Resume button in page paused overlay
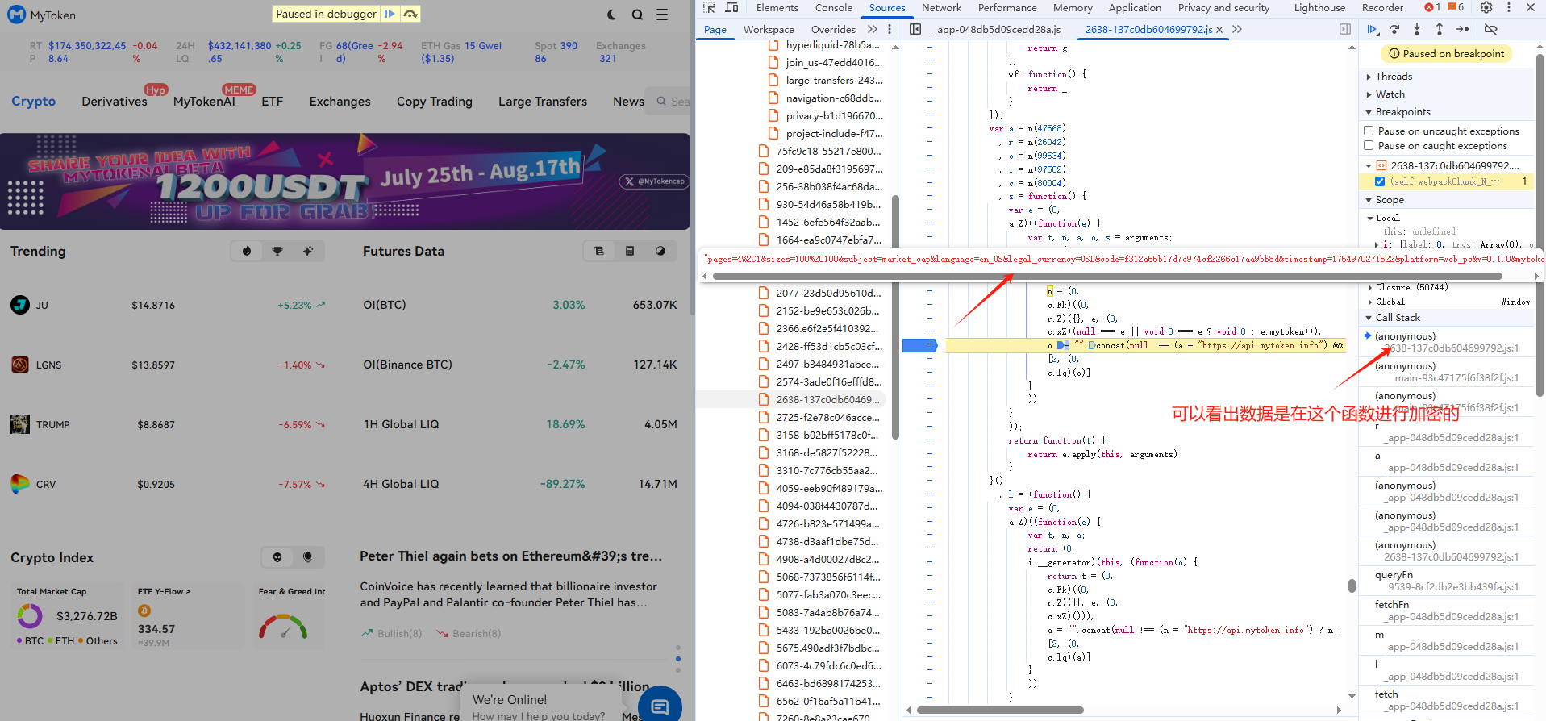The image size is (1546, 721). tap(390, 14)
